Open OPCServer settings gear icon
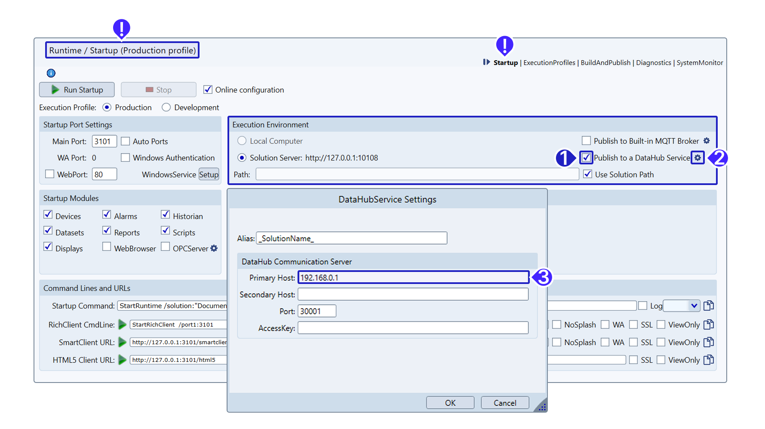 pyautogui.click(x=214, y=248)
